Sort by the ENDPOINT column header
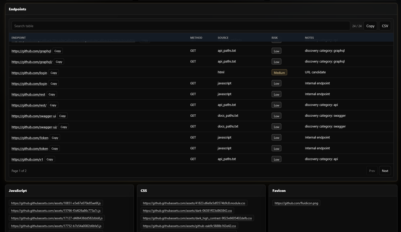 19,38
